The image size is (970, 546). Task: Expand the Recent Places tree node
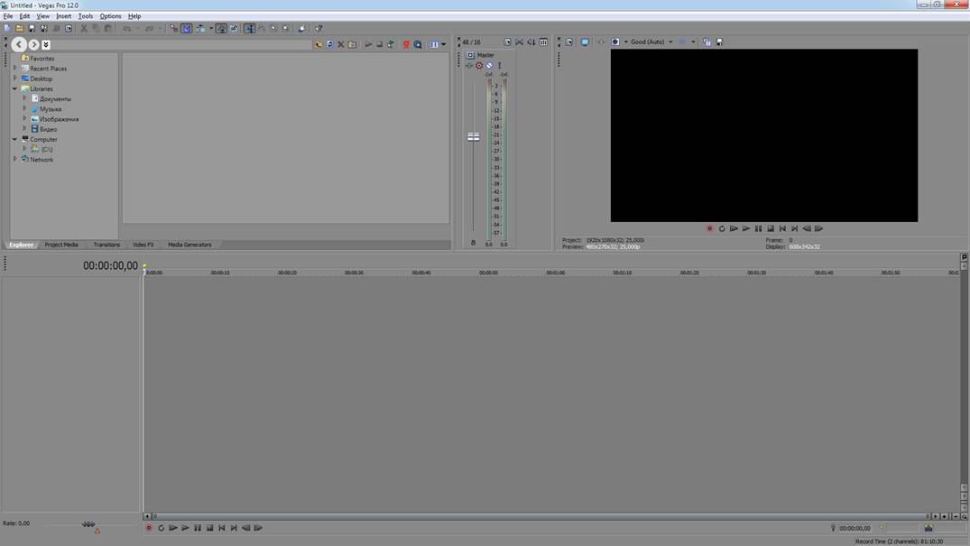(14, 68)
